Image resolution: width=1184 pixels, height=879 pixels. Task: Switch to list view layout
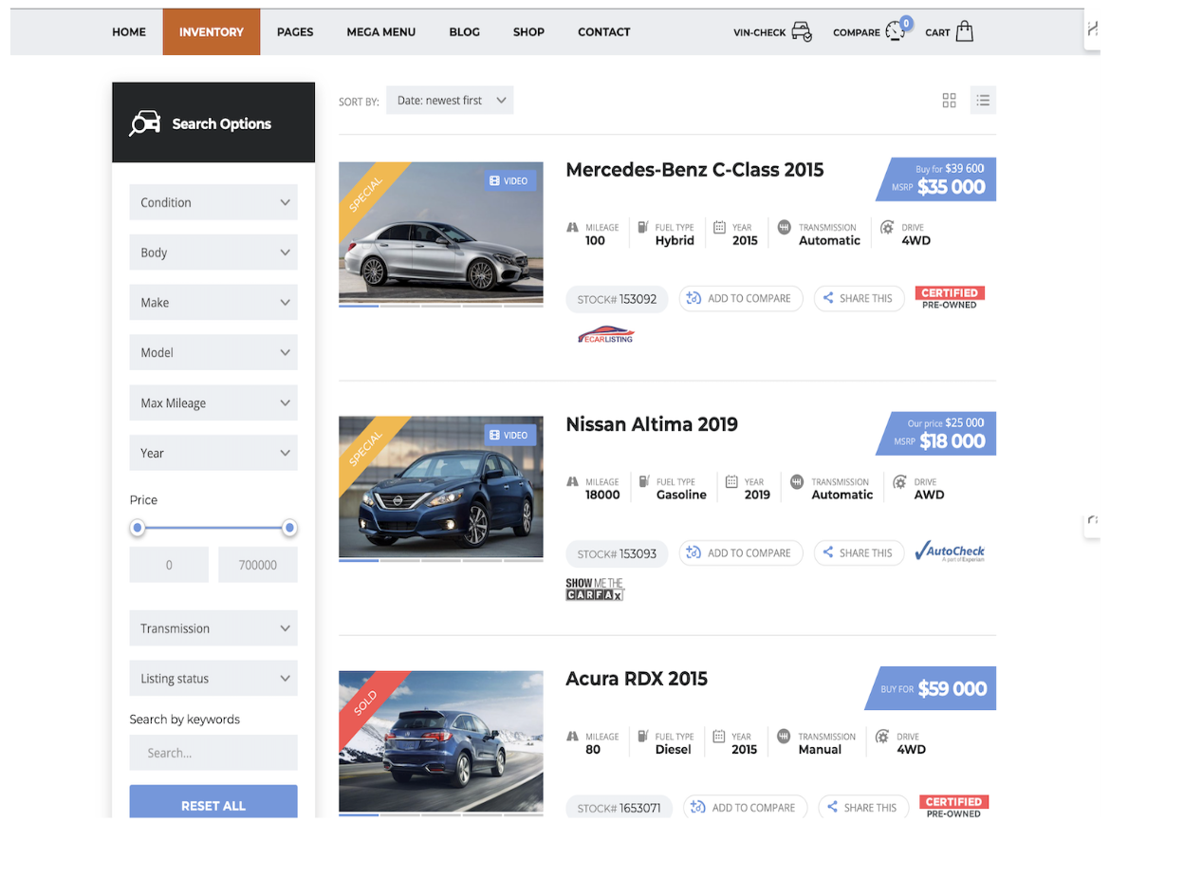983,100
